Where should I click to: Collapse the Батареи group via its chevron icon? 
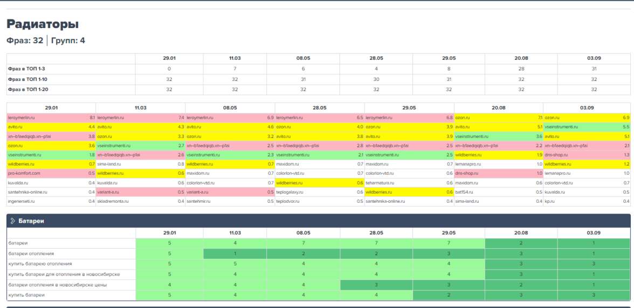click(x=12, y=221)
